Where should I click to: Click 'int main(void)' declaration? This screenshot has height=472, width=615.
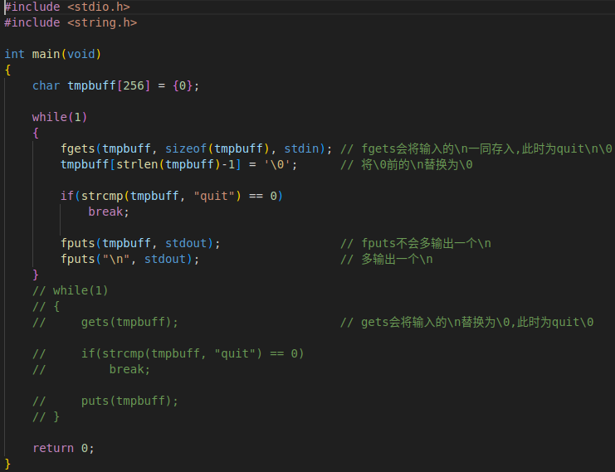[53, 54]
